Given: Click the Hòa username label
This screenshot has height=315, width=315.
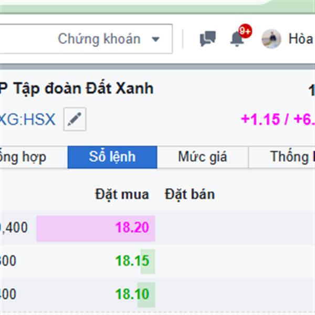Looking at the screenshot, I should 301,39.
